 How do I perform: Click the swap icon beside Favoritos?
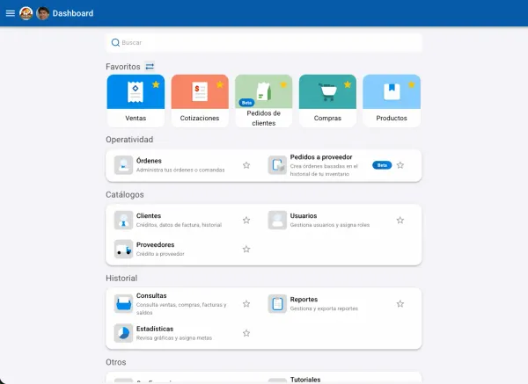click(x=150, y=67)
